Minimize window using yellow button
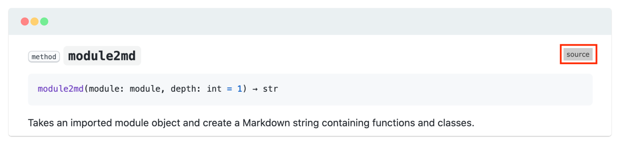Viewport: 620px width, 144px height. click(35, 21)
